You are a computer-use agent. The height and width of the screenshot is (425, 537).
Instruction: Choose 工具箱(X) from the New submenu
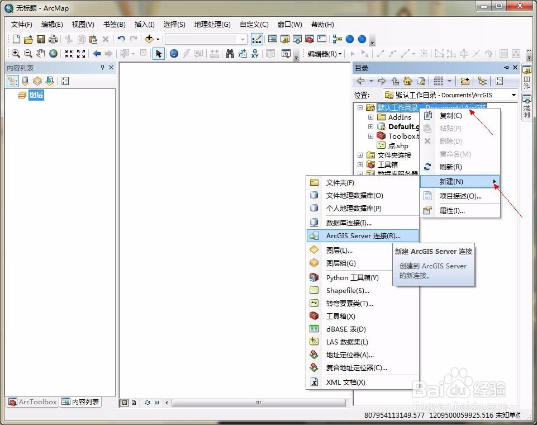coord(362,316)
